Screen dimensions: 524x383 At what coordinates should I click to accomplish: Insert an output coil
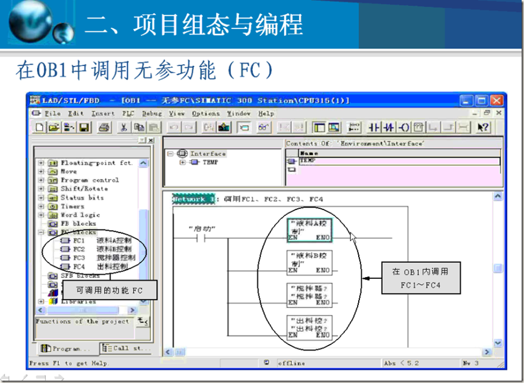click(403, 127)
